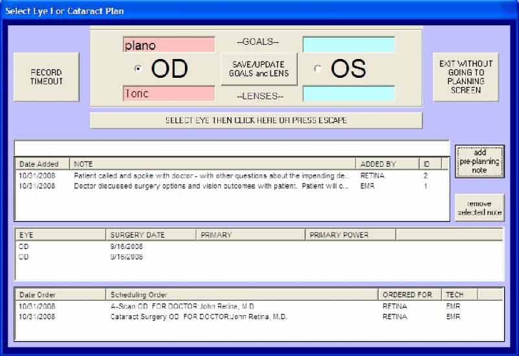
Task: Select the OS eye radio button
Action: [317, 69]
